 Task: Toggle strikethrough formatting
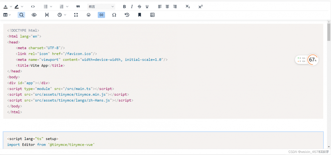tap(139, 6)
